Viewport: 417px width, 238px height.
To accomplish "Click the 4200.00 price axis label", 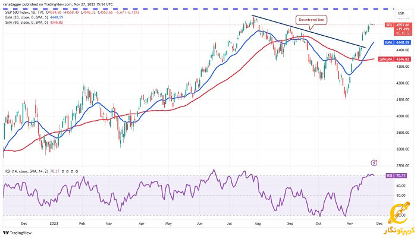I will pyautogui.click(x=403, y=83).
